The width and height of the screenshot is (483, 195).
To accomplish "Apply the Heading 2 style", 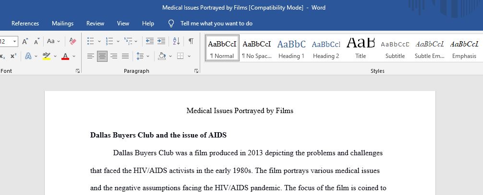I will tap(326, 48).
